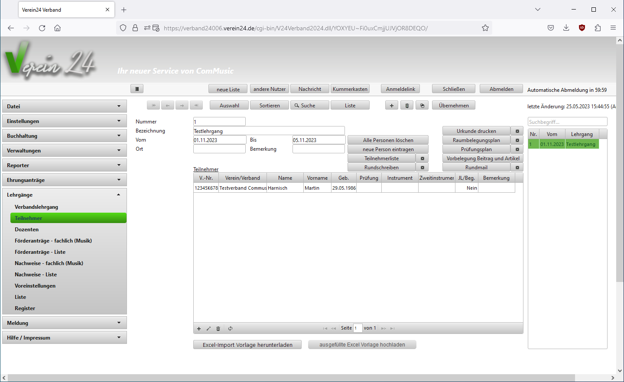Select Testlehrgang row in right list
The height and width of the screenshot is (382, 624).
(x=563, y=144)
